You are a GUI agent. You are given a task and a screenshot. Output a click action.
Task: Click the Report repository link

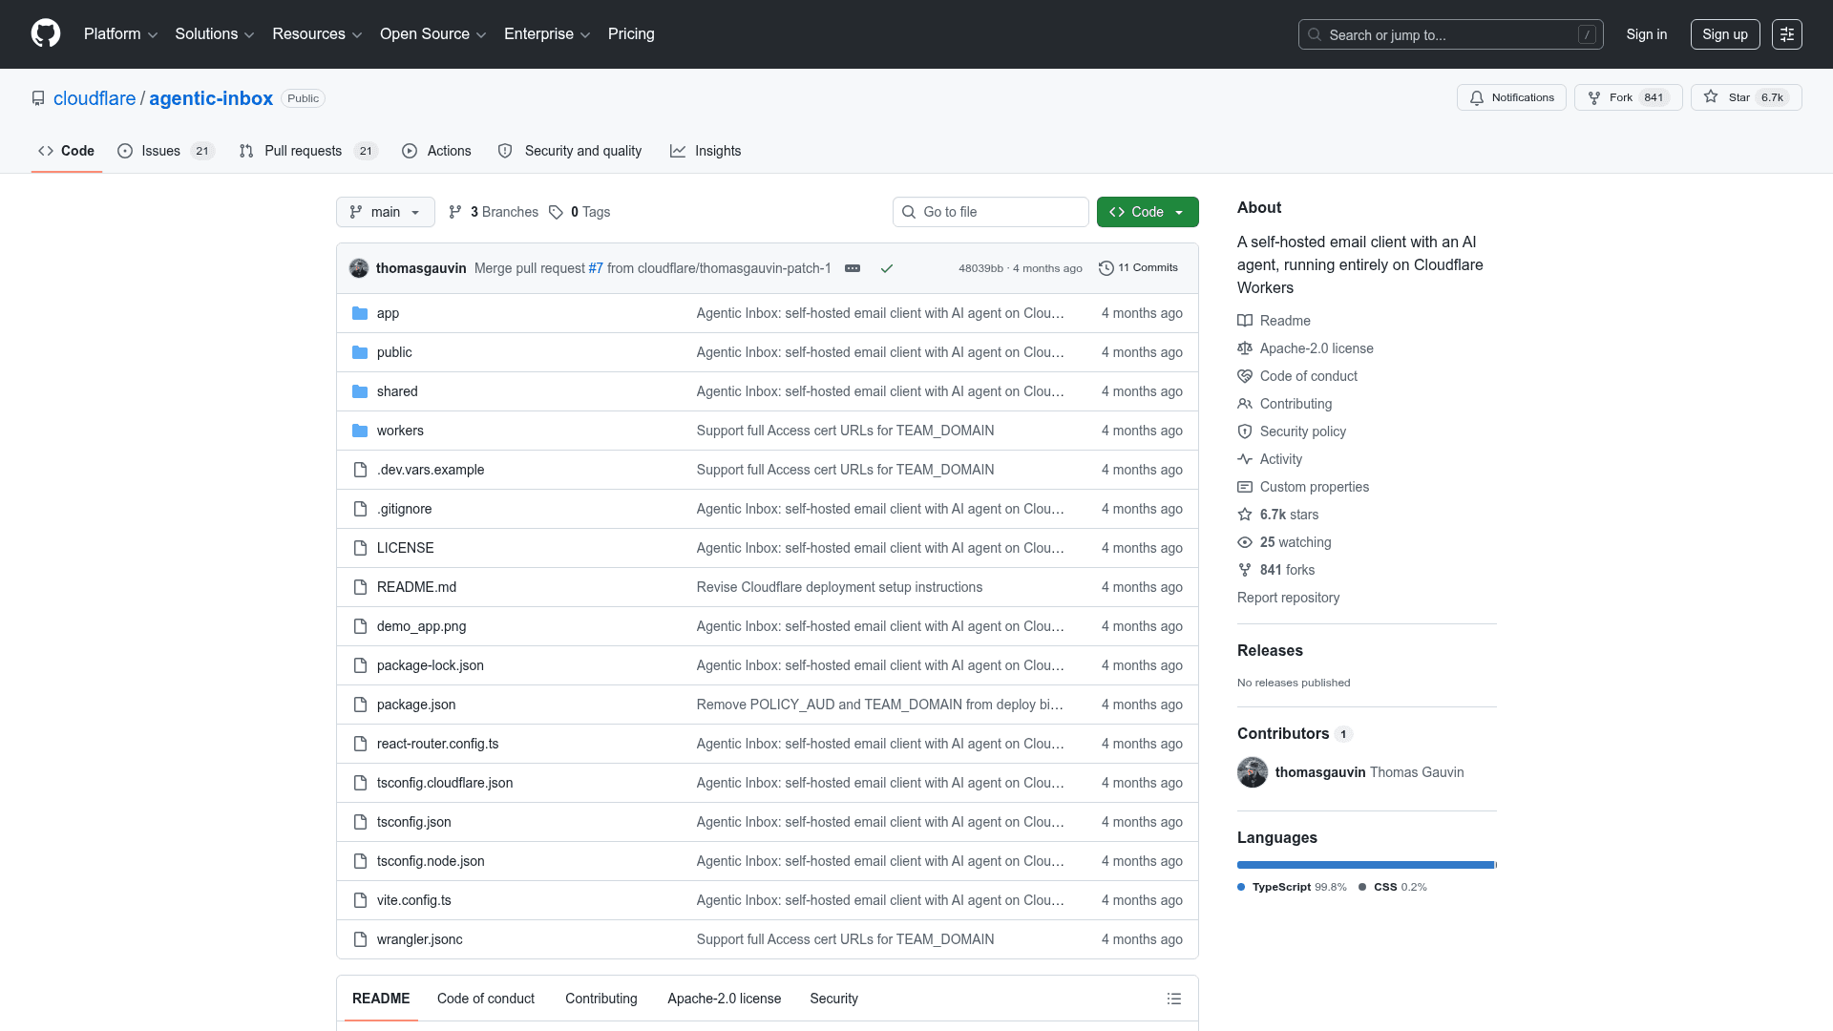click(1288, 598)
